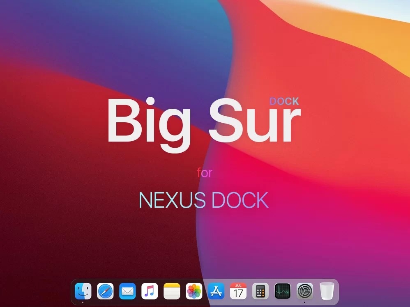Open Calendar showing JUL 17
The image size is (410, 307).
(x=238, y=291)
